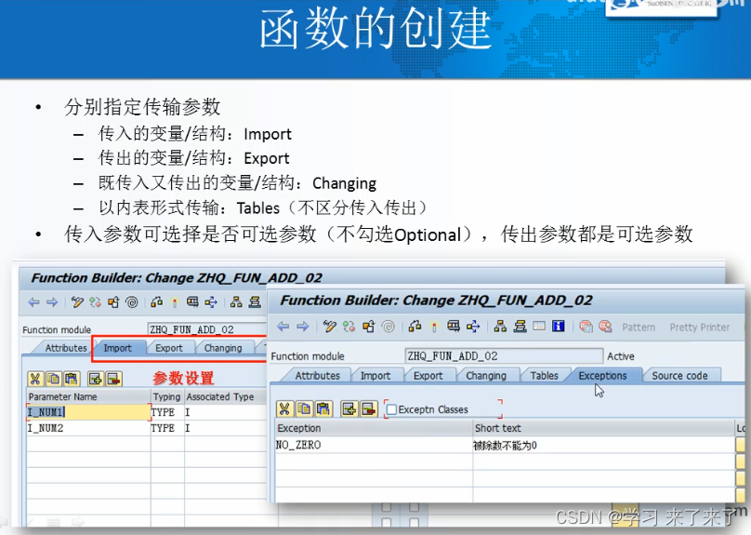This screenshot has height=535, width=751.
Task: Click Function module field in front window
Action: (x=504, y=355)
